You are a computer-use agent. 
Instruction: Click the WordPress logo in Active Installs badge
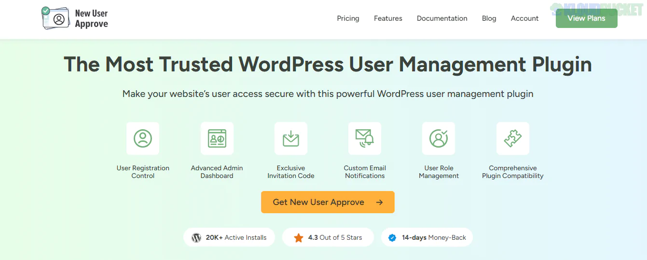(x=196, y=238)
